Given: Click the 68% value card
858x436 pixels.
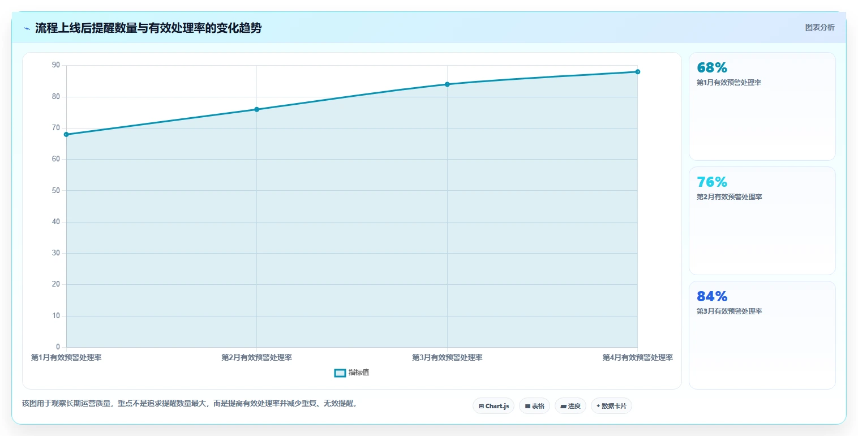Looking at the screenshot, I should click(762, 106).
